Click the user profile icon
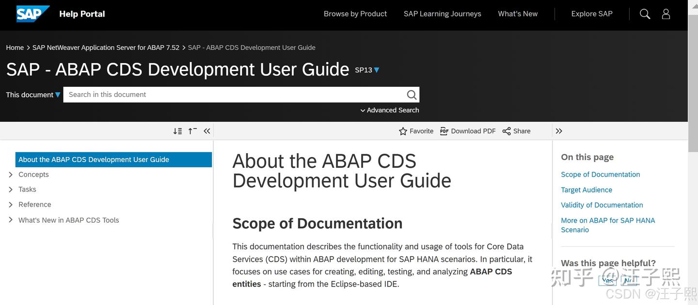698x305 pixels. 666,14
